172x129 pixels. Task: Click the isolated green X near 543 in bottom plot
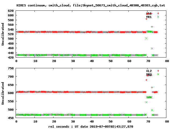tap(146, 102)
